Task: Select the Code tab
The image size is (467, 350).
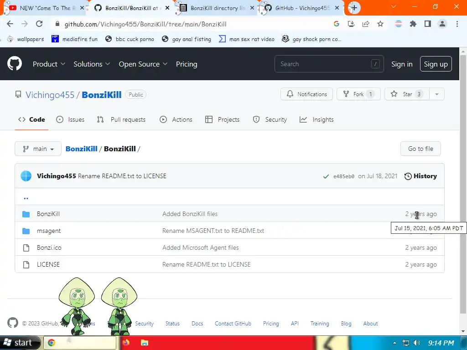Action: point(31,119)
